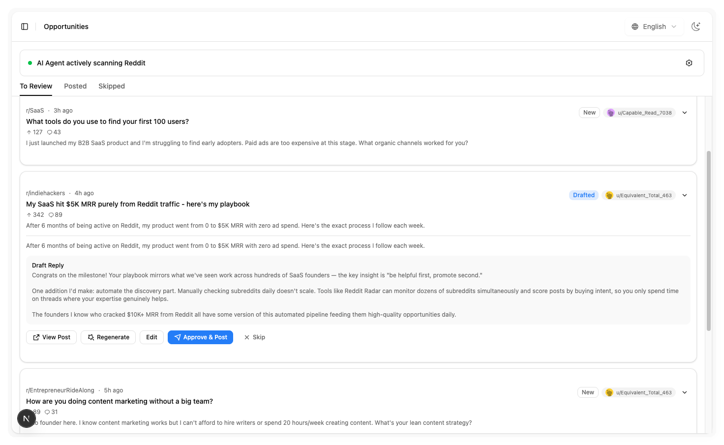
Task: Switch to the Posted tab
Action: tap(75, 86)
